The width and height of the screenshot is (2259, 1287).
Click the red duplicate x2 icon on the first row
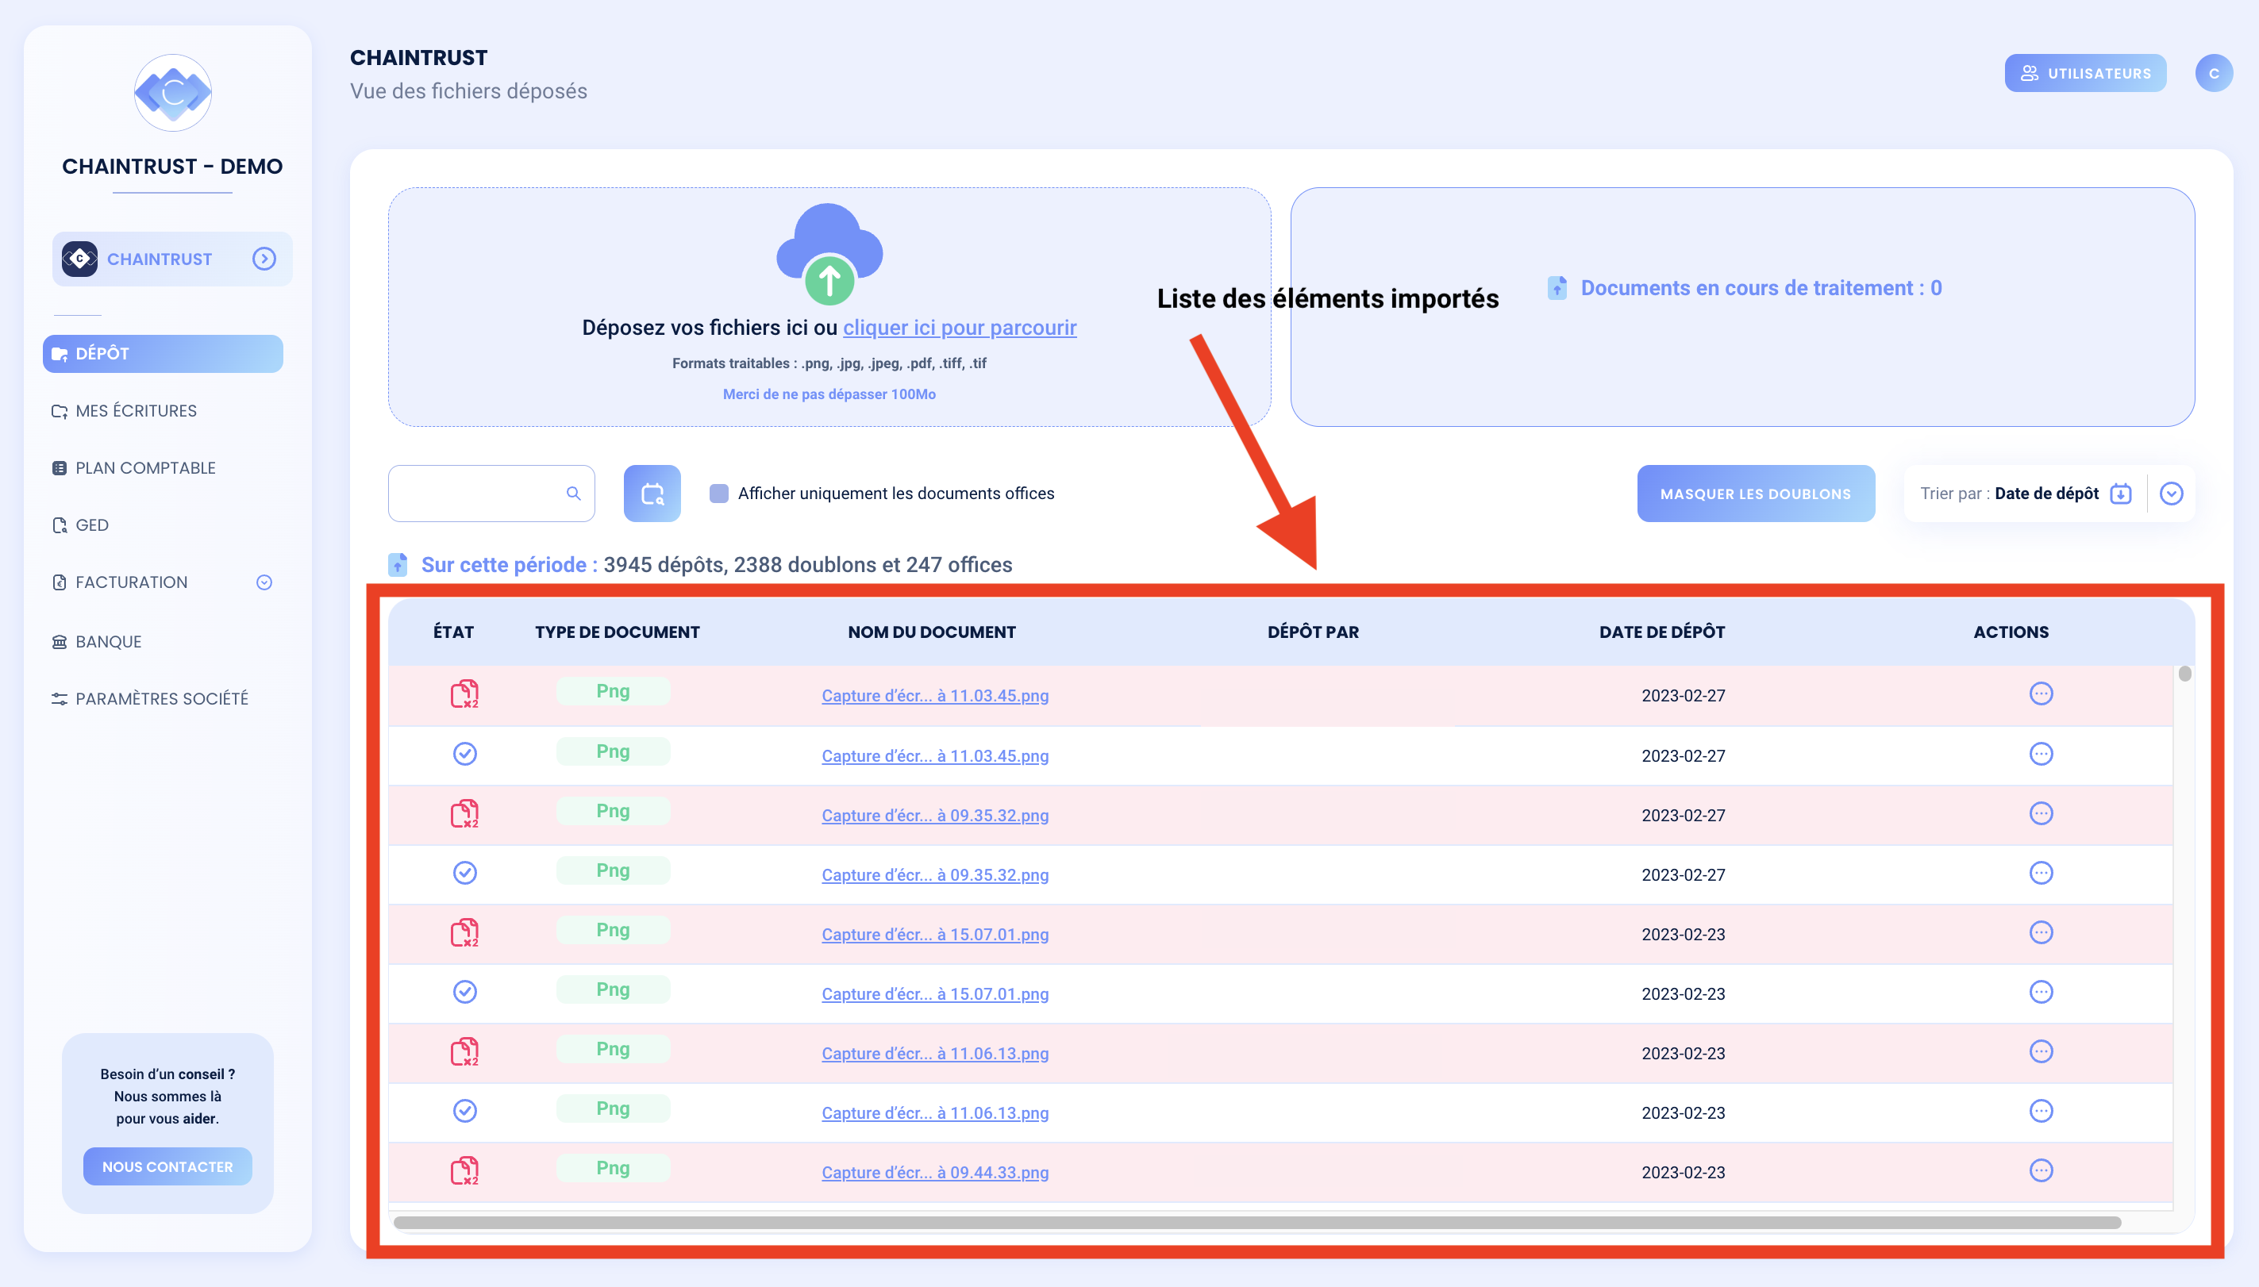click(465, 693)
